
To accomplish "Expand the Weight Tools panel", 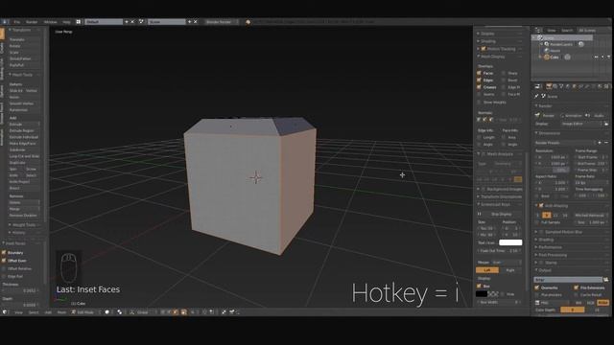I will point(24,225).
